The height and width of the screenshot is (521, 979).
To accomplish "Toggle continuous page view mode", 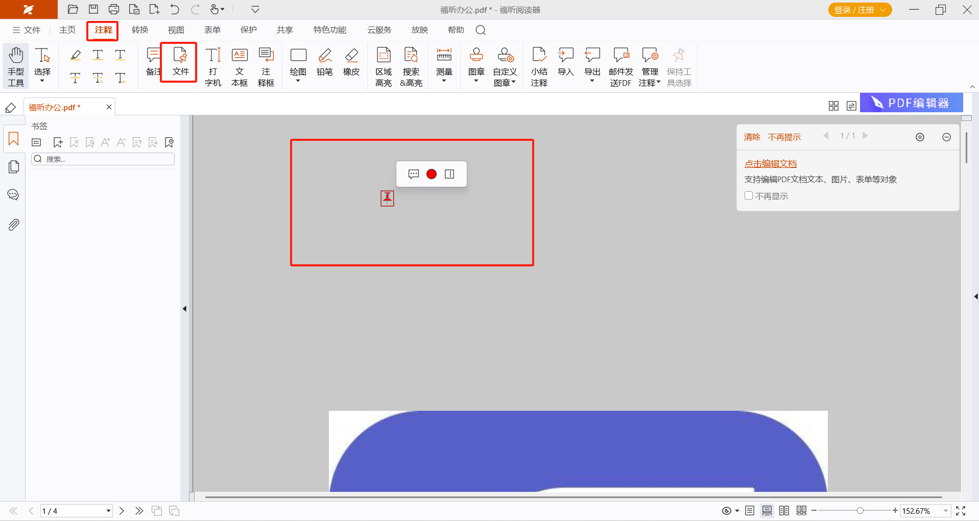I will point(767,511).
